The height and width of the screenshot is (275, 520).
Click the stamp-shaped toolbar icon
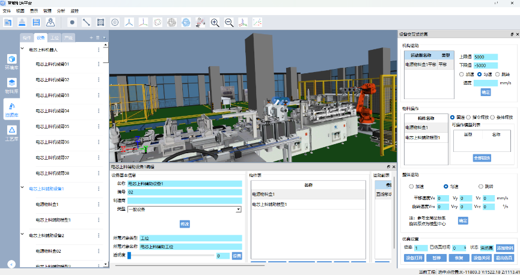pyautogui.click(x=22, y=23)
